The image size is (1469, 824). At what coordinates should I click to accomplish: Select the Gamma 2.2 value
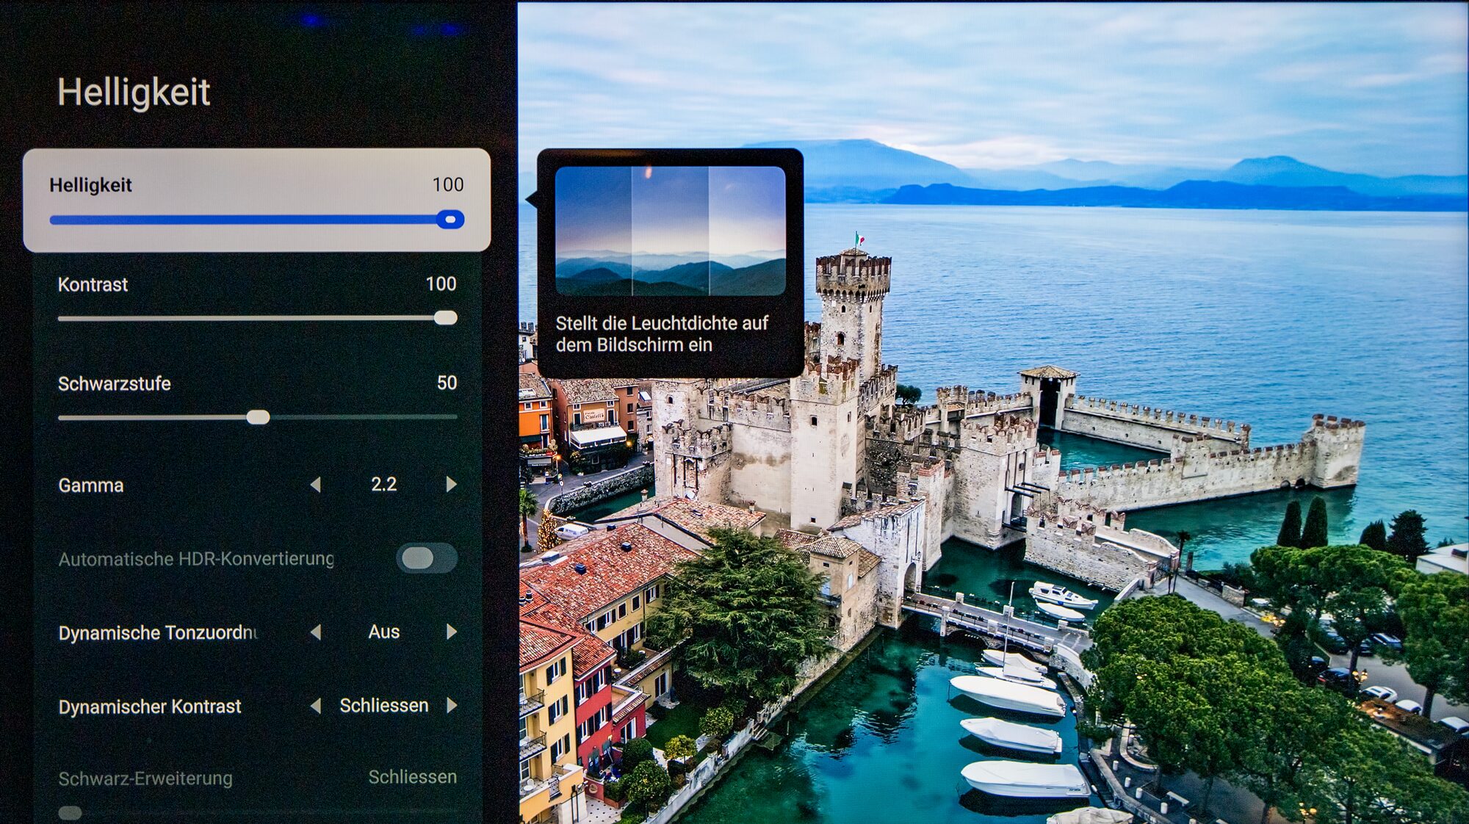(383, 485)
